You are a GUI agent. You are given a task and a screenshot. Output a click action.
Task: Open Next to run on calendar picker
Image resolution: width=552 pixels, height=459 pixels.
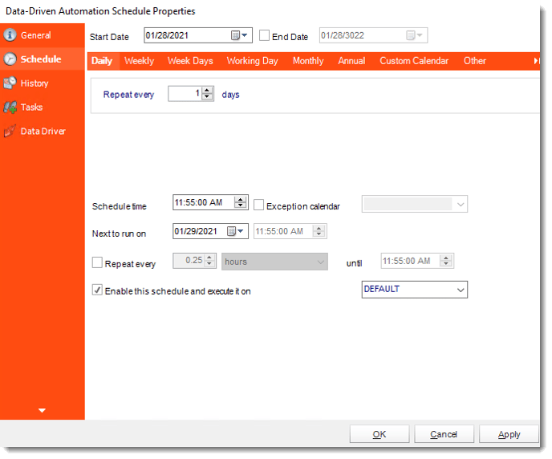pos(235,231)
